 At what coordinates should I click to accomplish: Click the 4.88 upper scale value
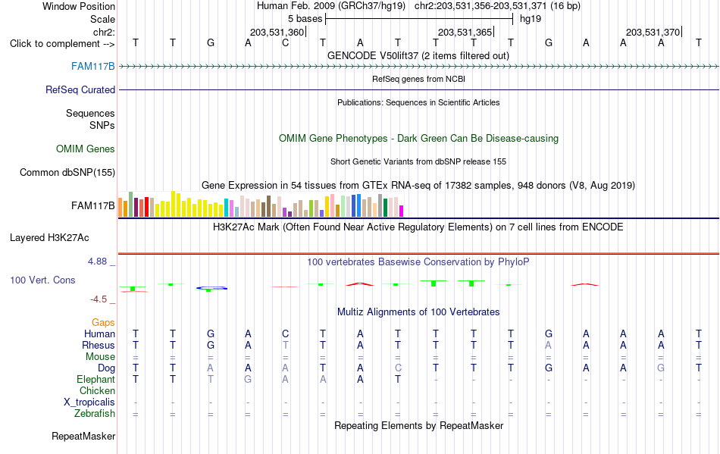(97, 261)
